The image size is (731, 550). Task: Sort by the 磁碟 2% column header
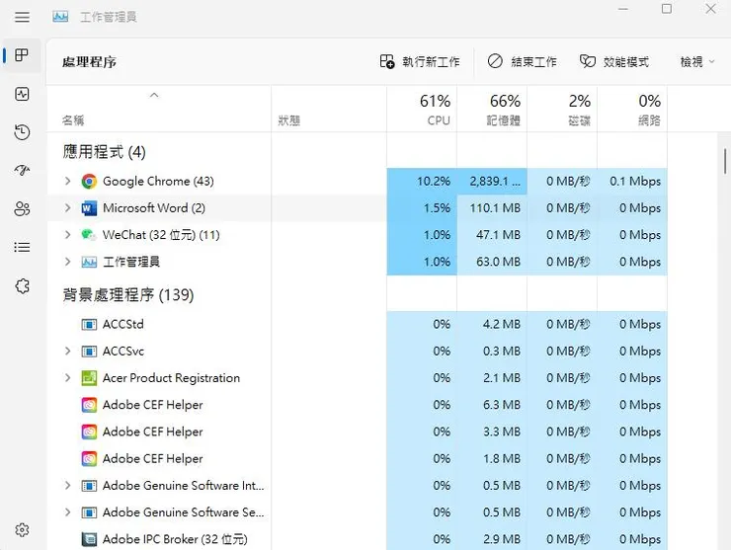(562, 109)
